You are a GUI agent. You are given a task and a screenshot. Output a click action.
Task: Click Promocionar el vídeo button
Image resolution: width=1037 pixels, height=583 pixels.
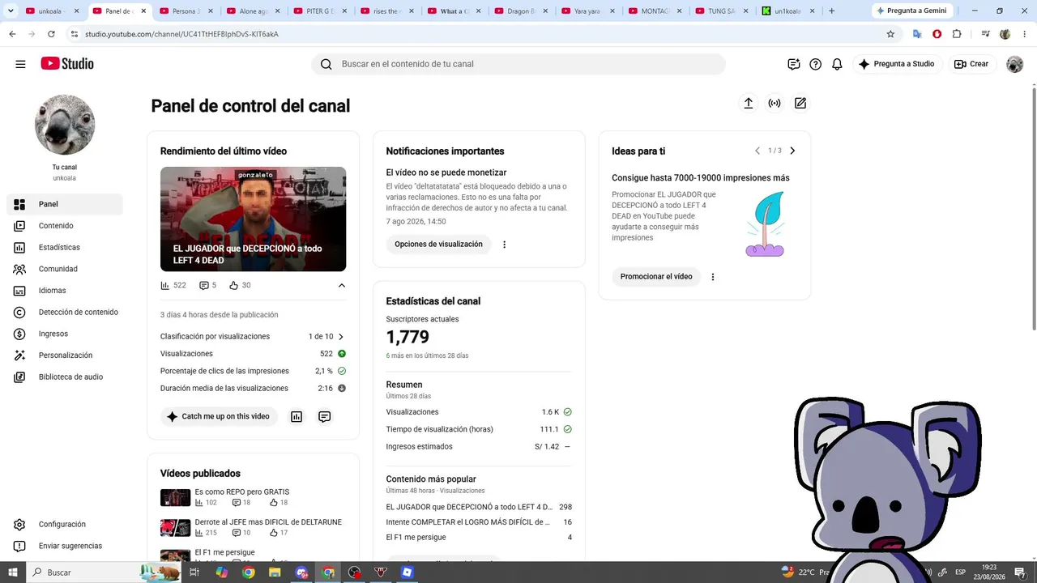coord(656,277)
